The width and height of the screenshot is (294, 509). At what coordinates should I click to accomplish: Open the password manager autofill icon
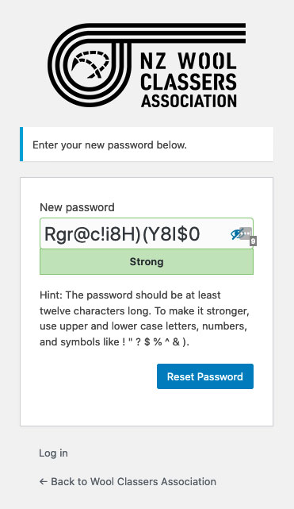(246, 233)
